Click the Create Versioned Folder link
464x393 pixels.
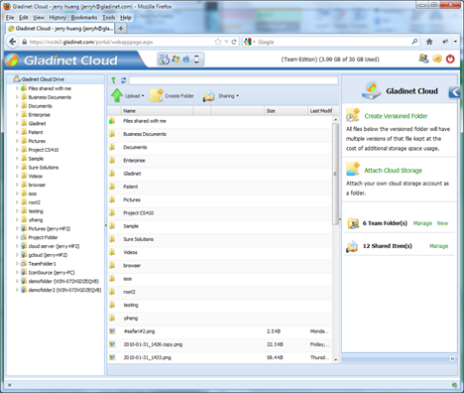pos(396,116)
